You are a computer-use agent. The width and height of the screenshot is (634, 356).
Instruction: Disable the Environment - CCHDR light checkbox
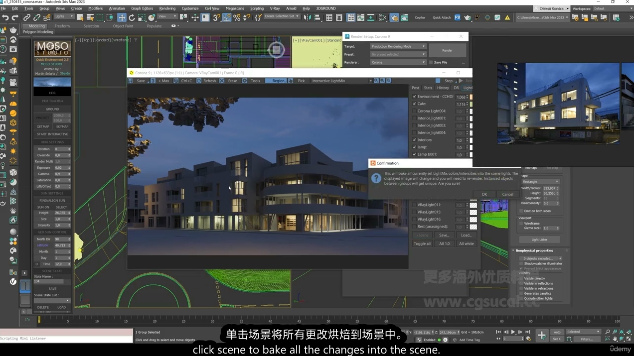[414, 97]
